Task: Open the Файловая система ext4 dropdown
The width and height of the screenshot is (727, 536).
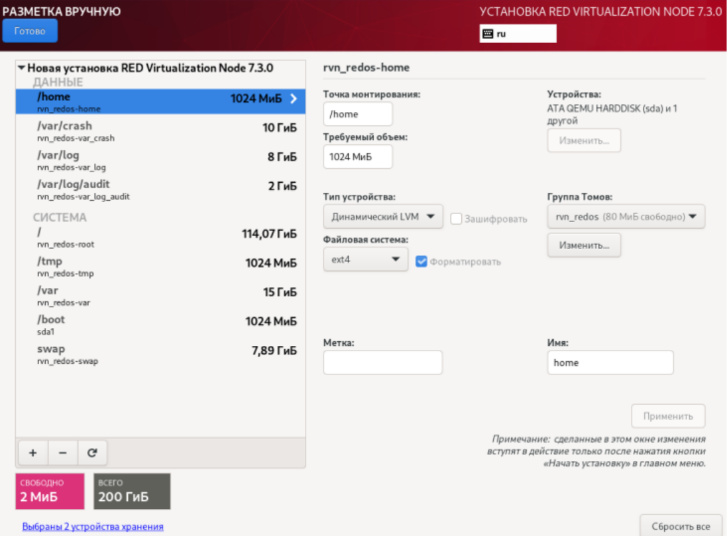Action: (x=365, y=259)
